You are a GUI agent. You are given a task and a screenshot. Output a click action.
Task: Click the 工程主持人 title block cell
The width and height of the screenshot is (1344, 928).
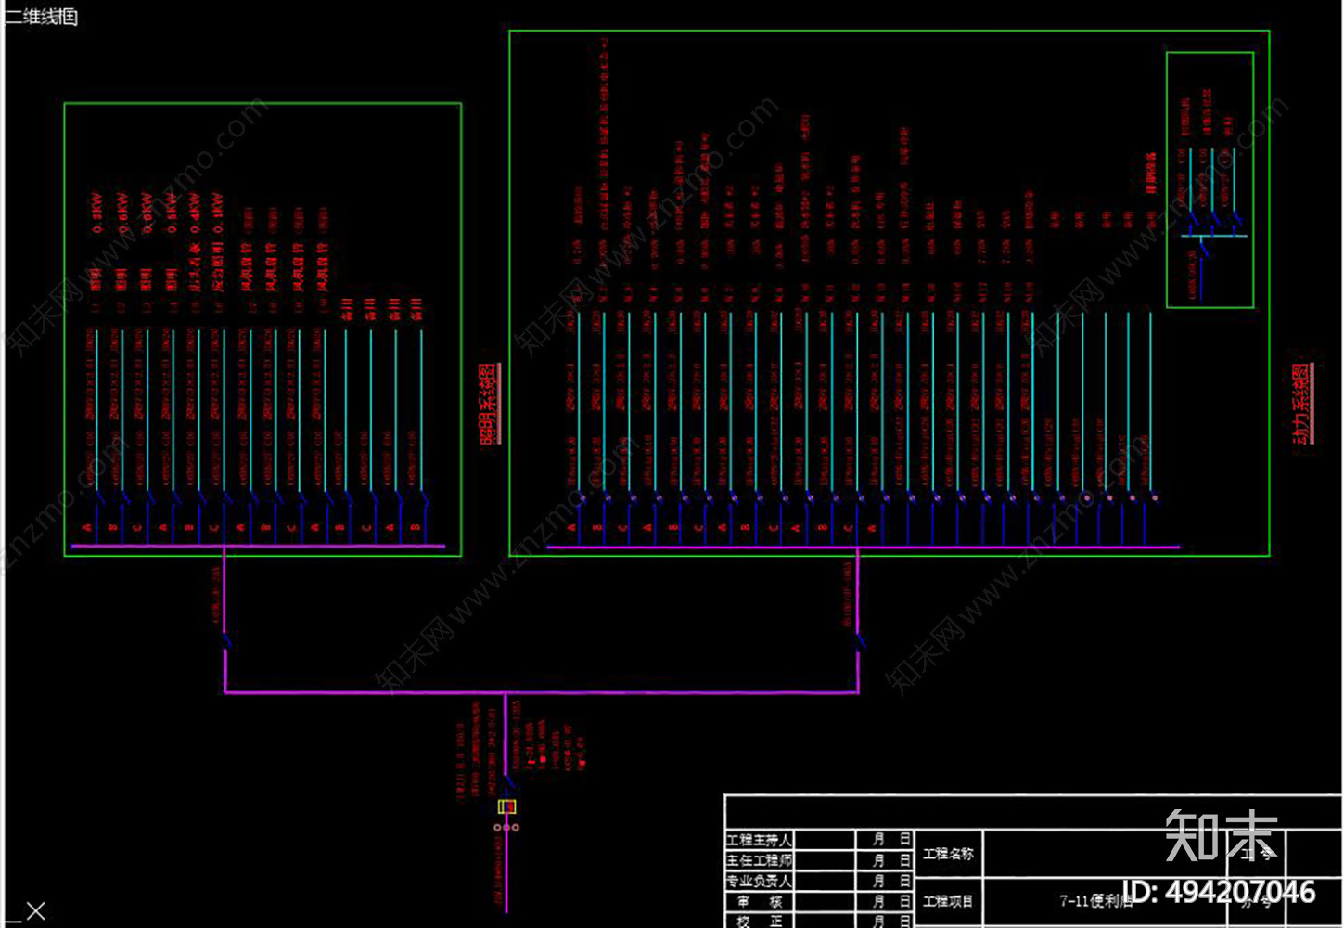coord(759,839)
